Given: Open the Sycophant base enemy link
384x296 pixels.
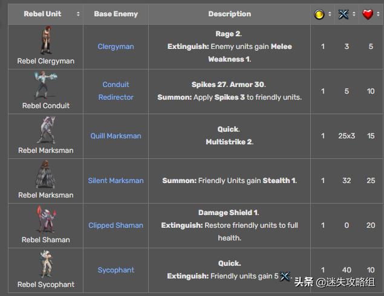Looking at the screenshot, I should point(116,270).
